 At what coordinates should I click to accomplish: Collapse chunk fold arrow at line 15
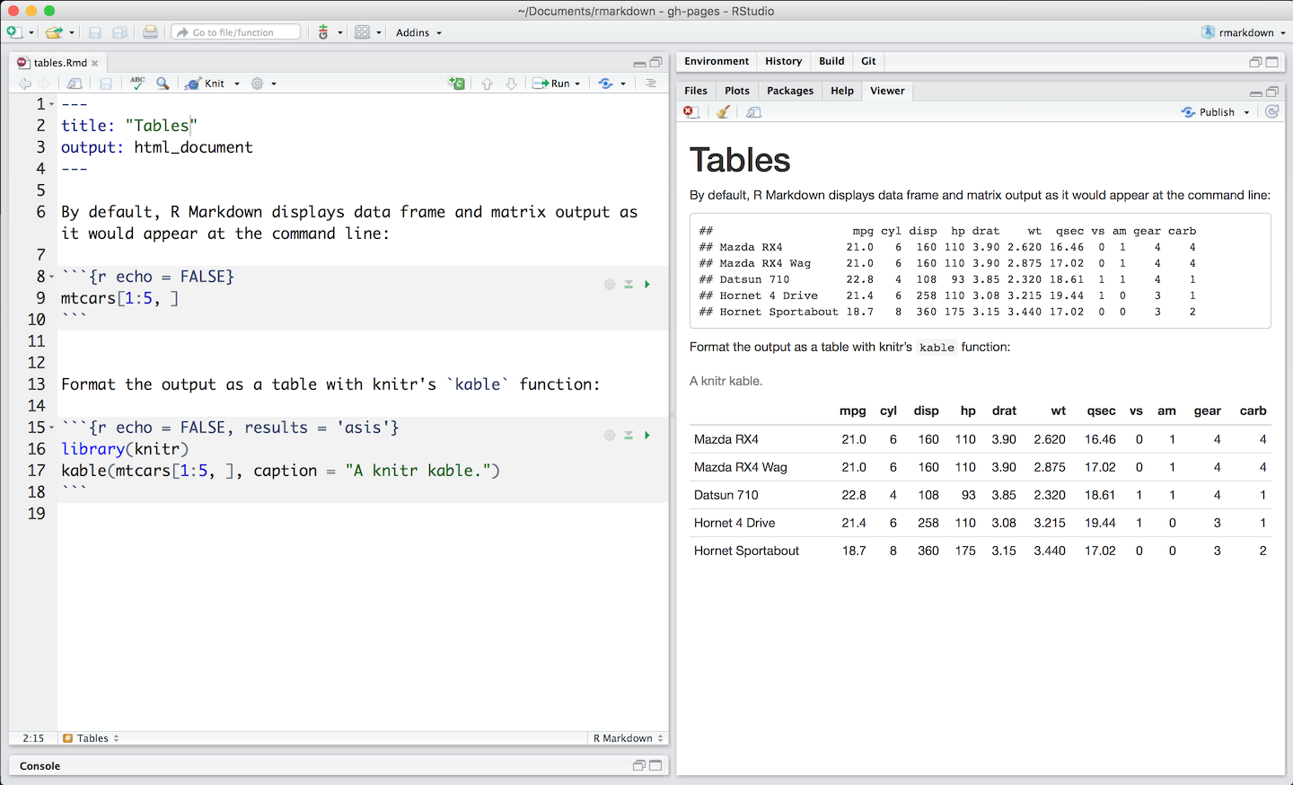click(x=51, y=428)
